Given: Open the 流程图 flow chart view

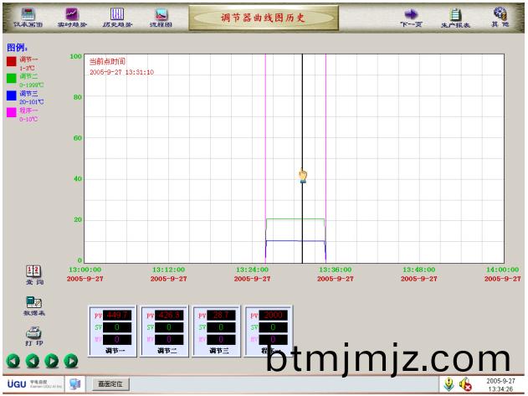Looking at the screenshot, I should [161, 17].
